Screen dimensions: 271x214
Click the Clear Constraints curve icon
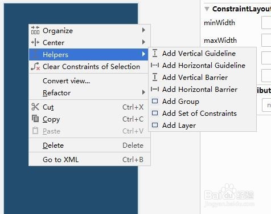pyautogui.click(x=35, y=66)
